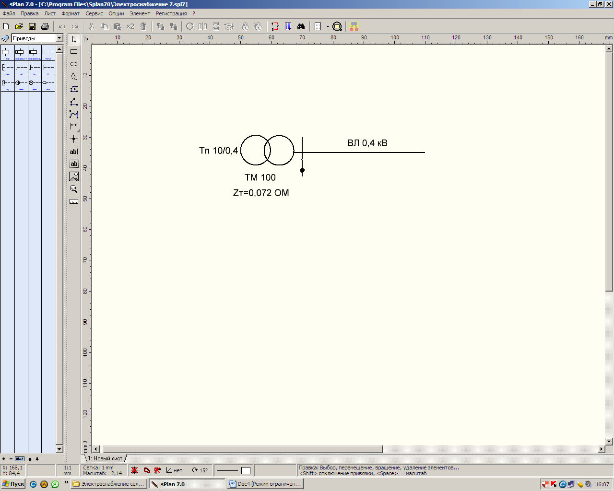Toggle the rubberband mode icon

point(147,470)
